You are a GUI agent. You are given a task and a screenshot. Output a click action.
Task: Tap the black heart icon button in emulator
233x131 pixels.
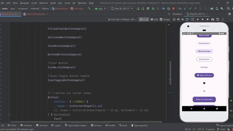(204, 83)
